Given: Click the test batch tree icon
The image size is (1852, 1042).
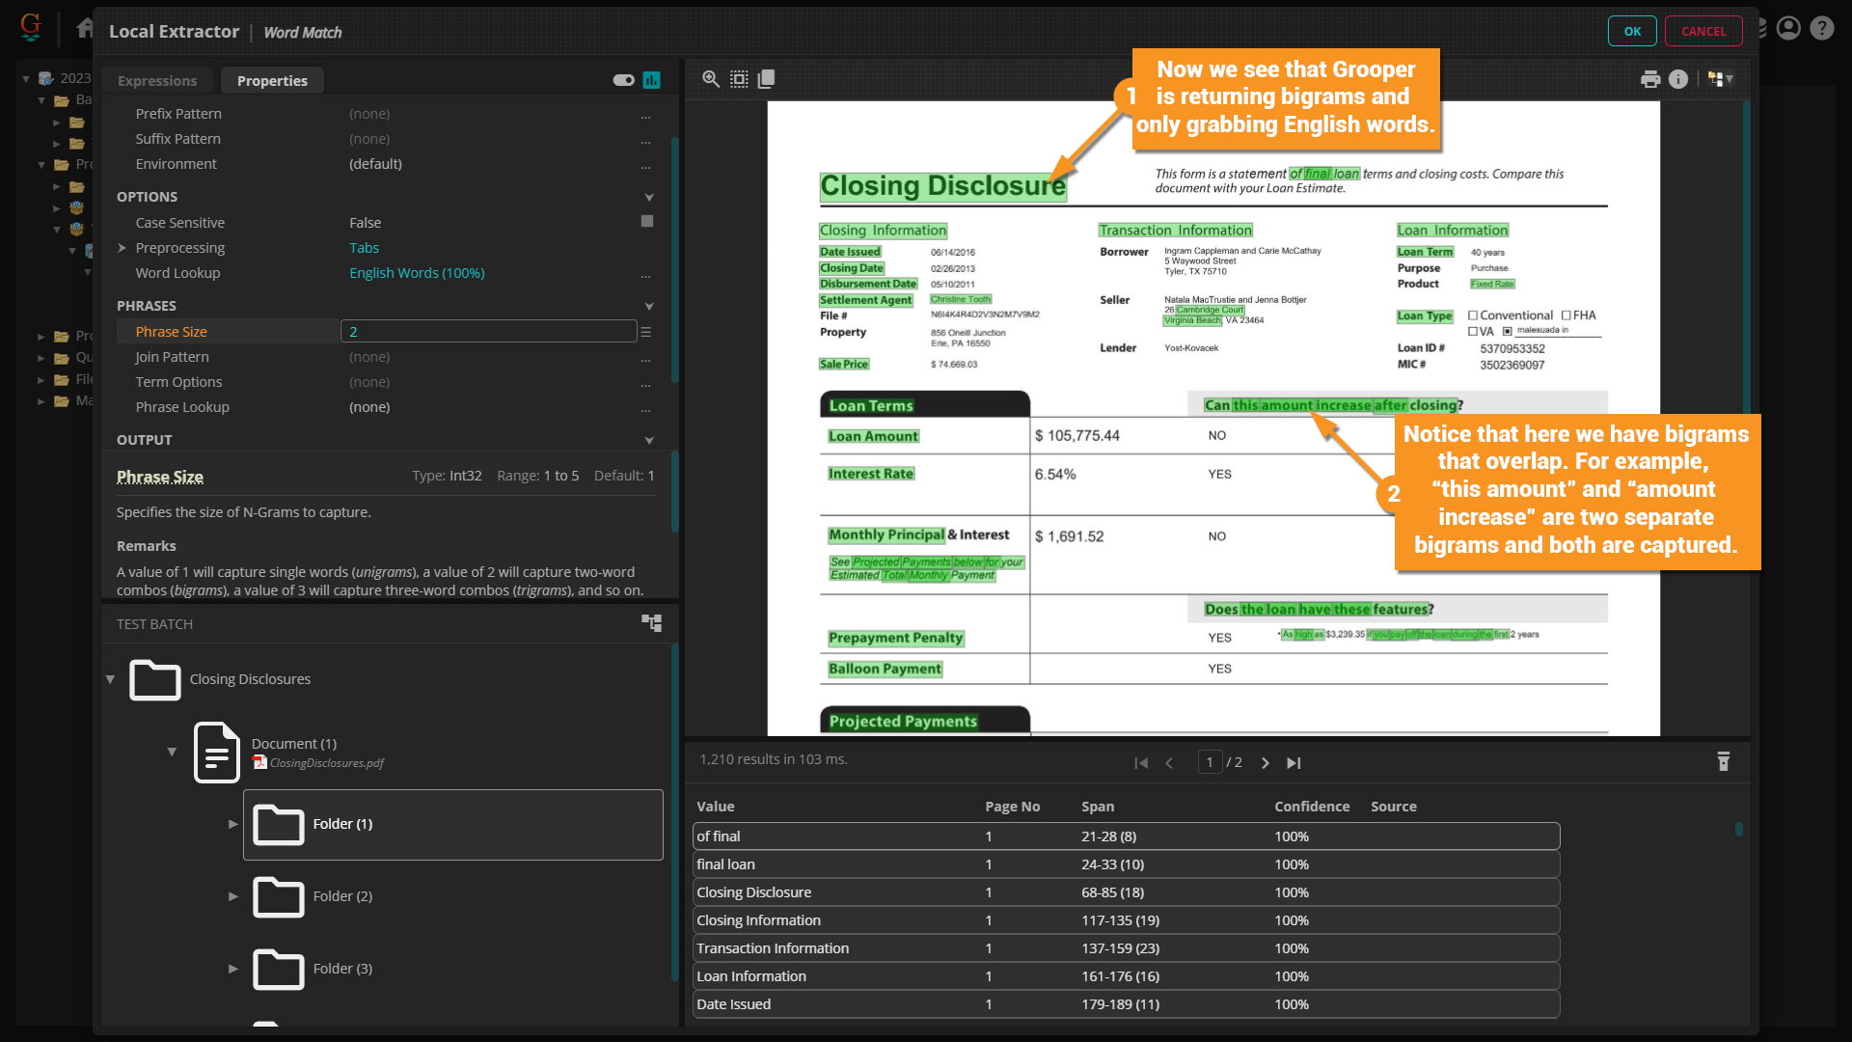Looking at the screenshot, I should (652, 623).
